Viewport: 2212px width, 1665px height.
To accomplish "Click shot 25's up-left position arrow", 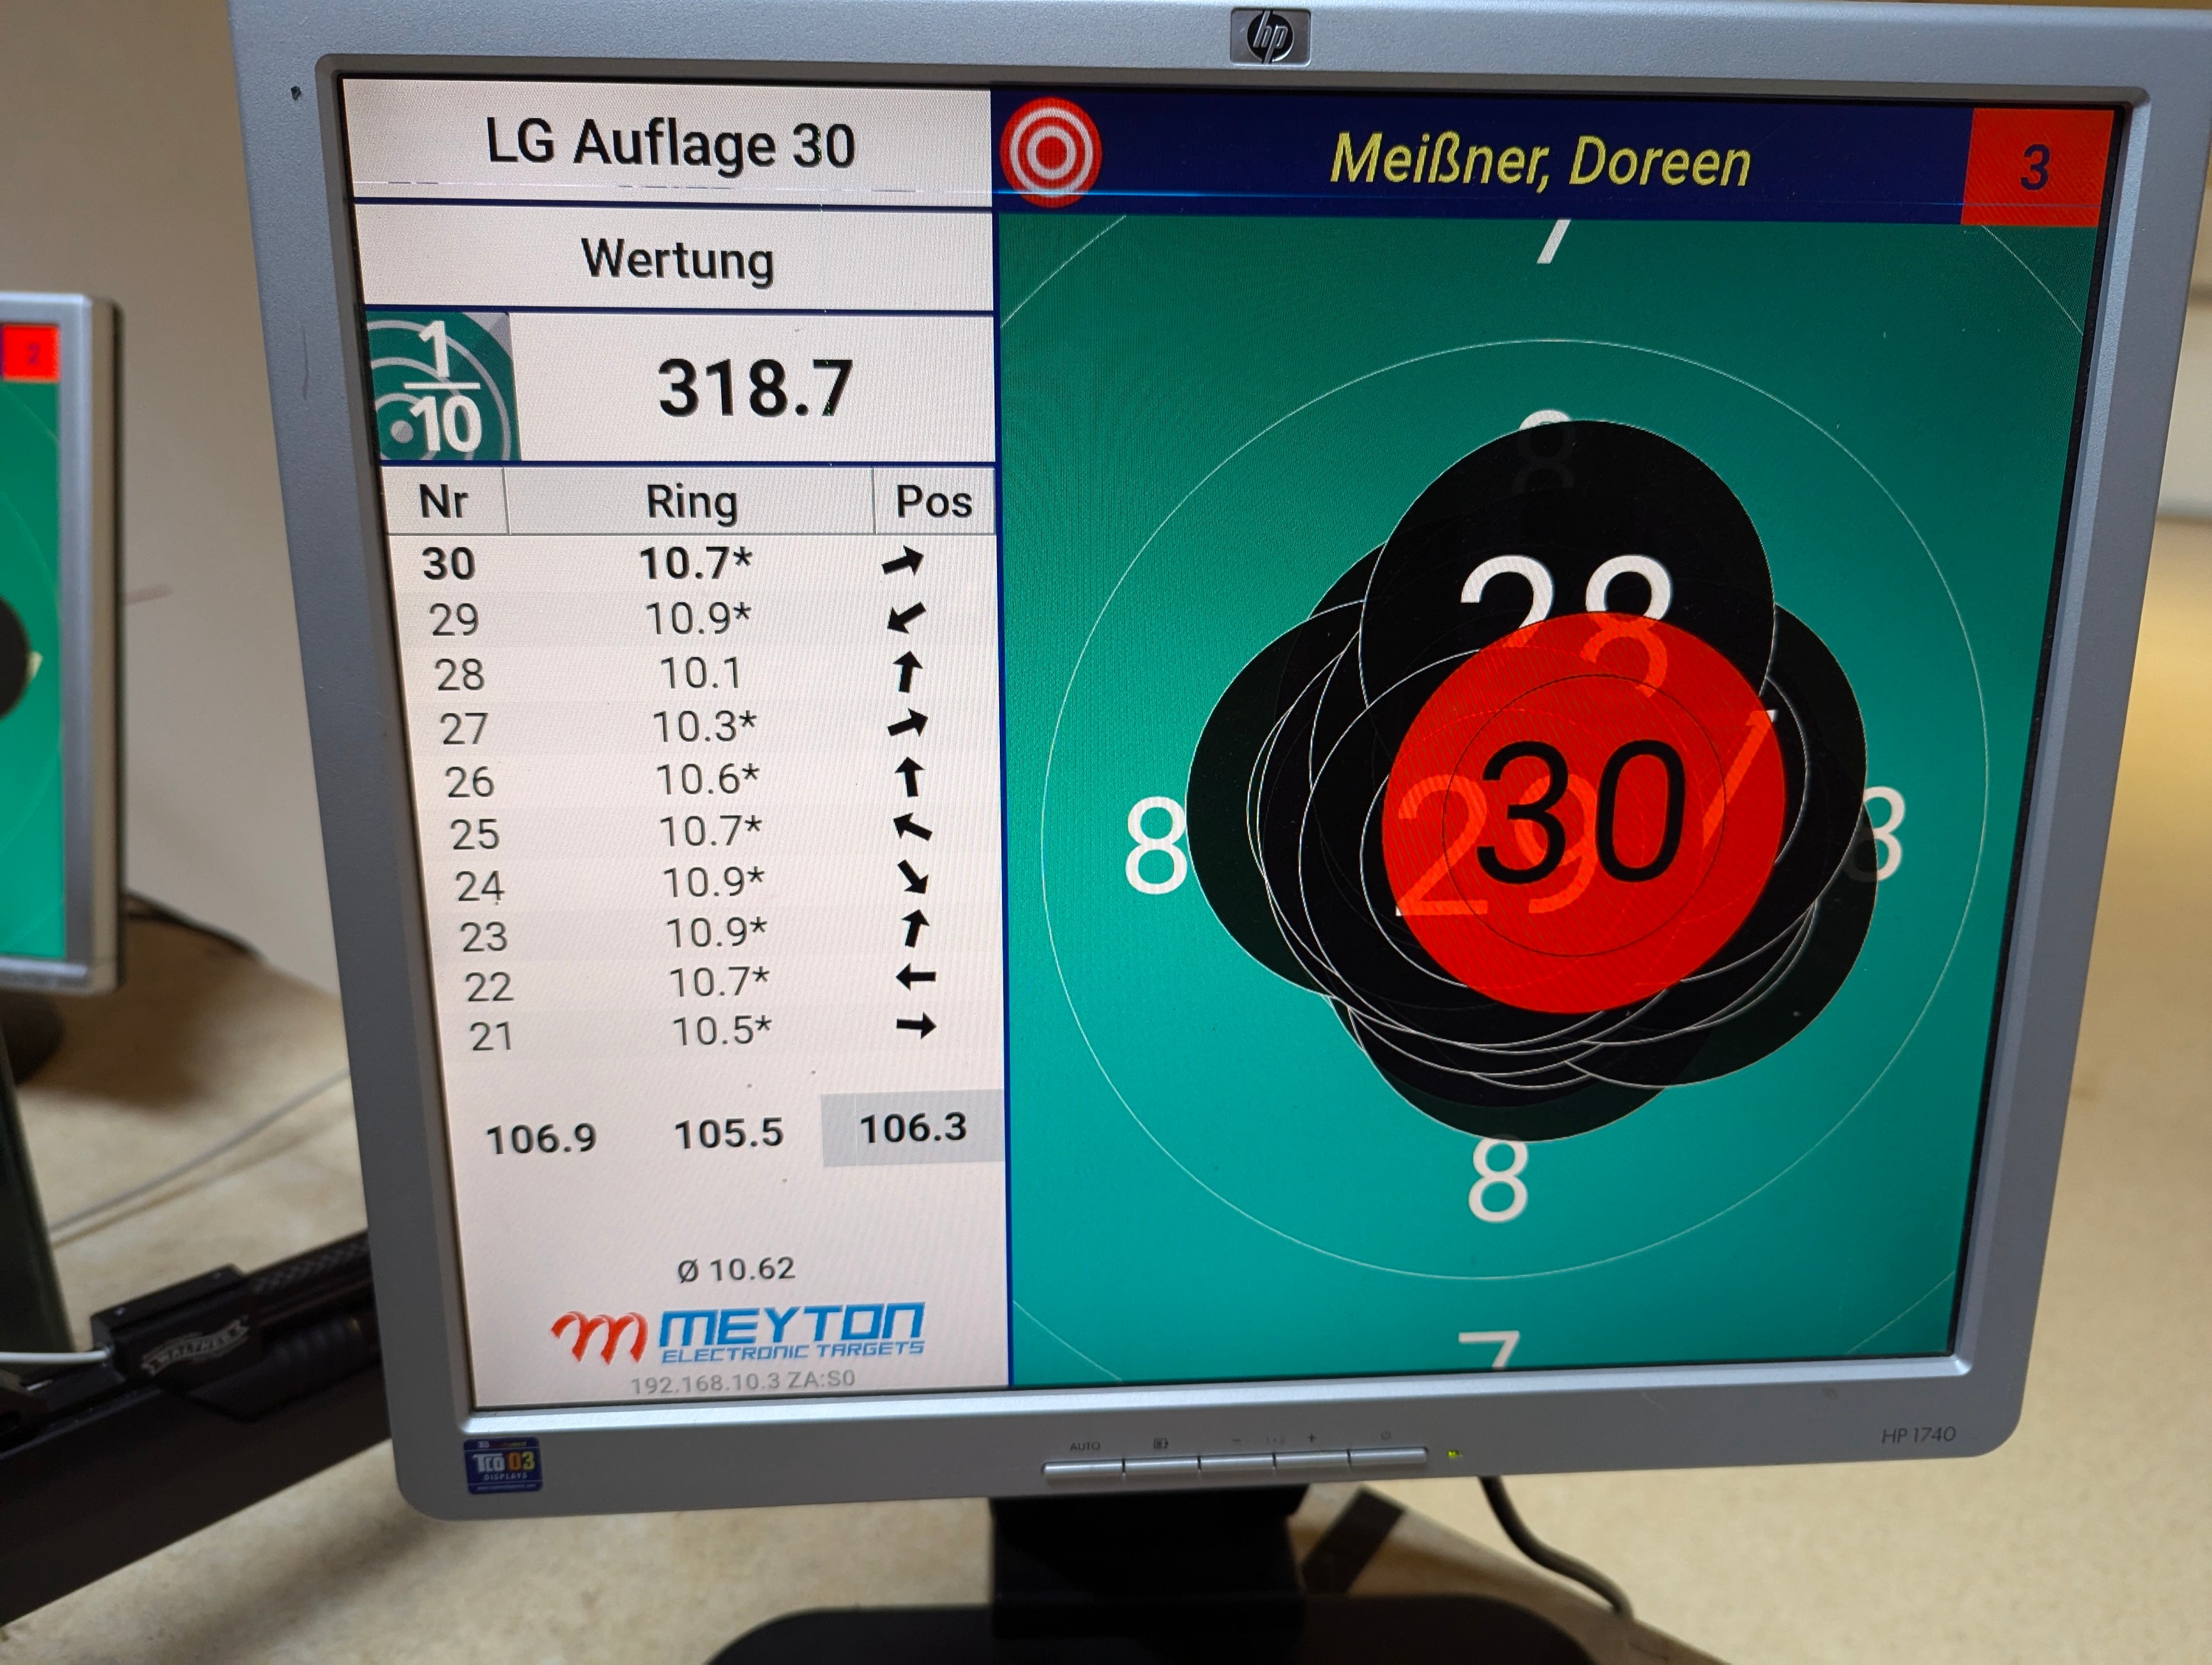I will 911,827.
